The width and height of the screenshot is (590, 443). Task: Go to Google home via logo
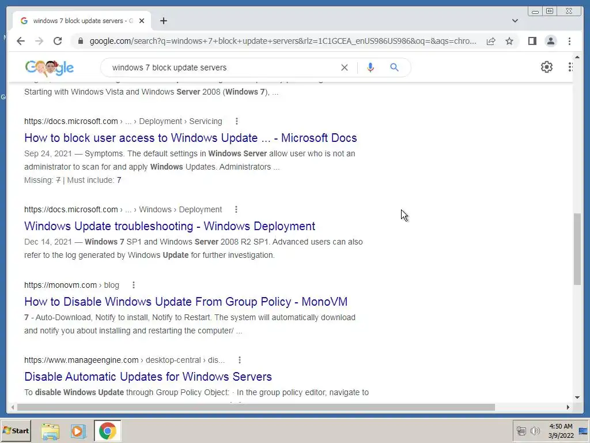(50, 68)
